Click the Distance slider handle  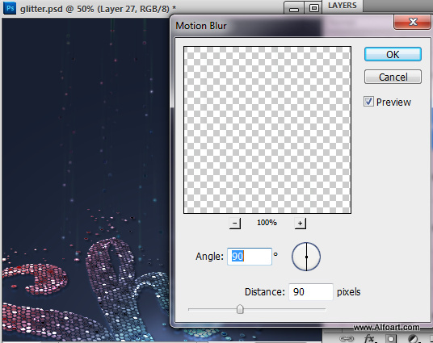[240, 309]
